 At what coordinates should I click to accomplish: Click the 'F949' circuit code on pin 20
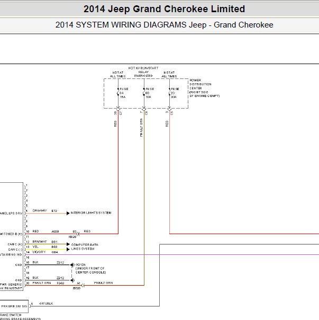click(60, 283)
